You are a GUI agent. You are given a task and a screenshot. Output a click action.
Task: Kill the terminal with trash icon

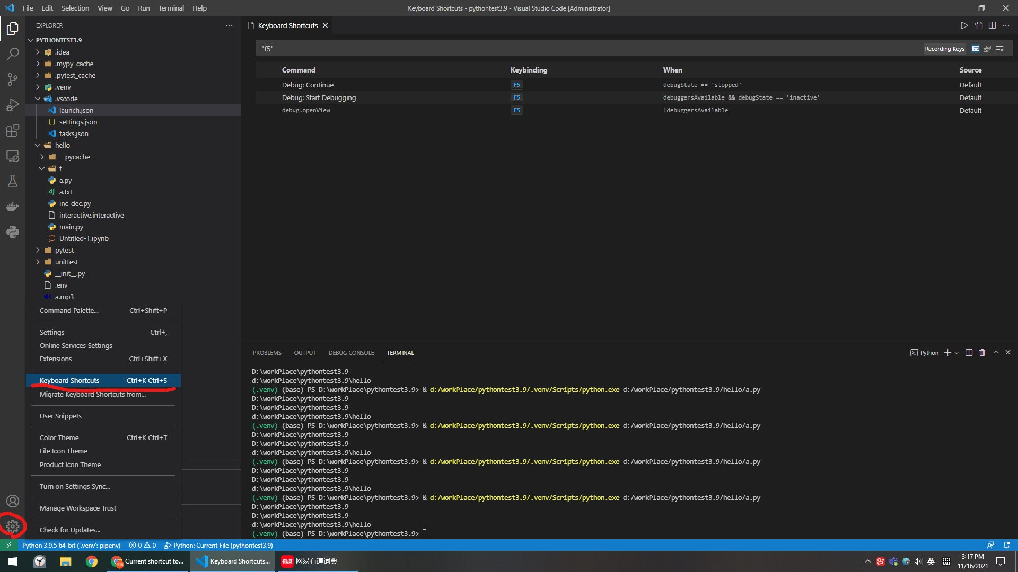[982, 353]
